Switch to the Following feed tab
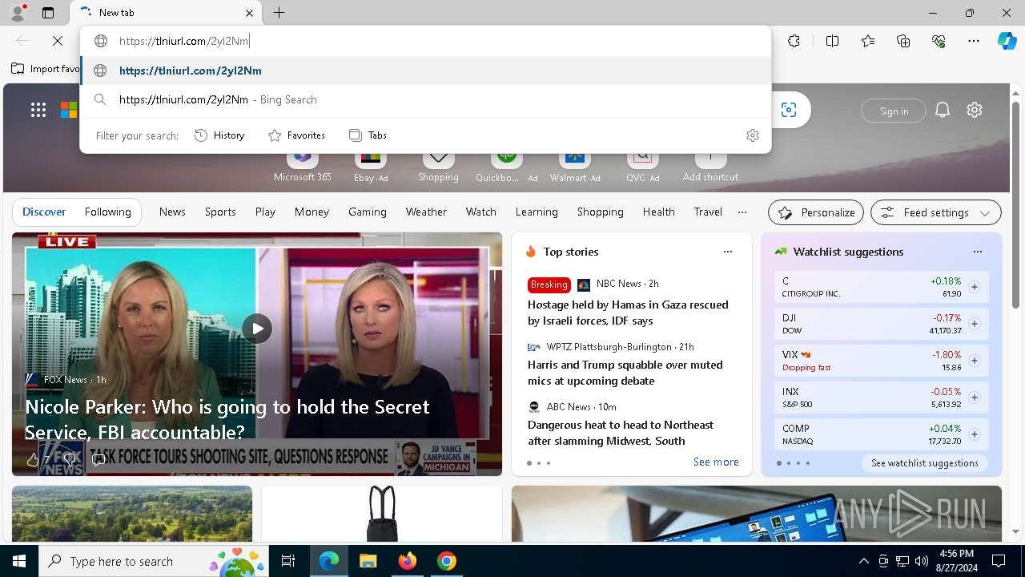 (107, 212)
